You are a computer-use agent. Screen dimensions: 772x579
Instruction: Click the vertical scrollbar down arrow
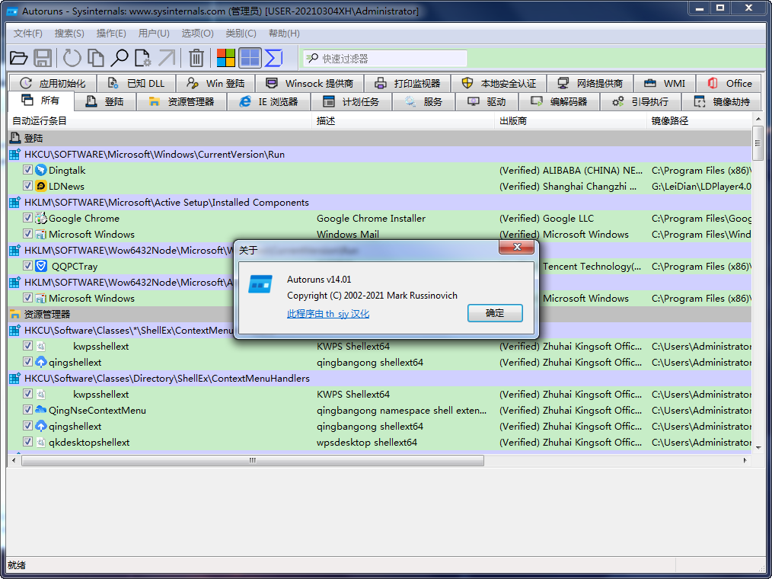click(758, 448)
